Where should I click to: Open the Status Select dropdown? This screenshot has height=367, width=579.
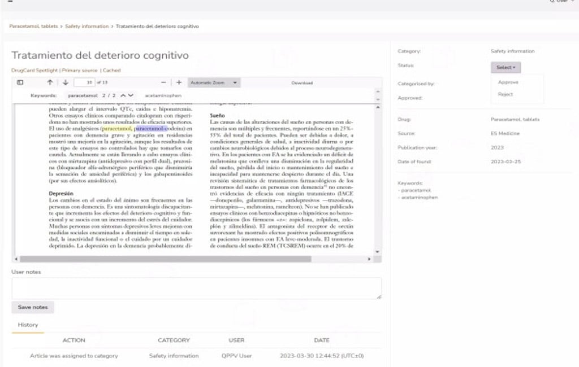pos(505,68)
